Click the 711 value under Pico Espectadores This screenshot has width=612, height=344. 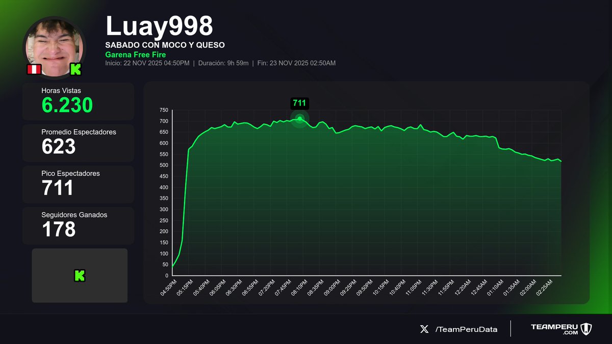pyautogui.click(x=57, y=188)
